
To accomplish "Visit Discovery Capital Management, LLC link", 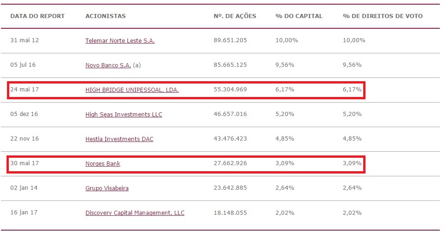I will (x=135, y=213).
